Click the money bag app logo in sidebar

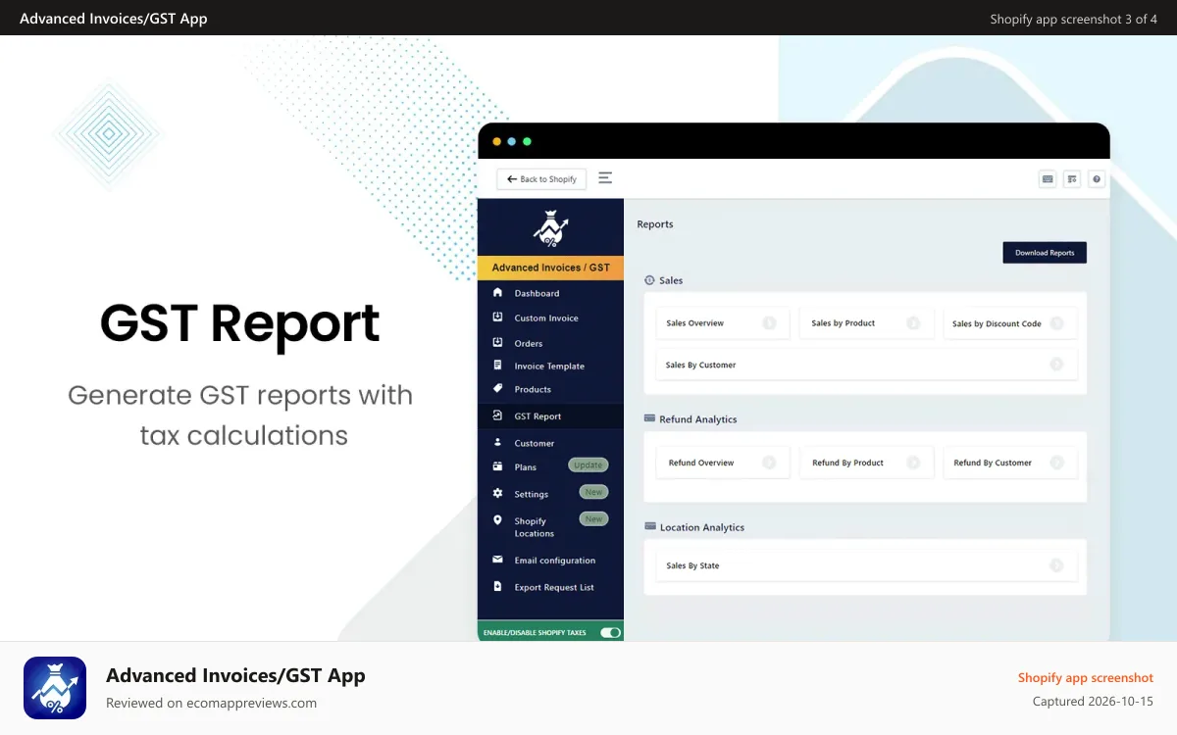click(x=551, y=228)
